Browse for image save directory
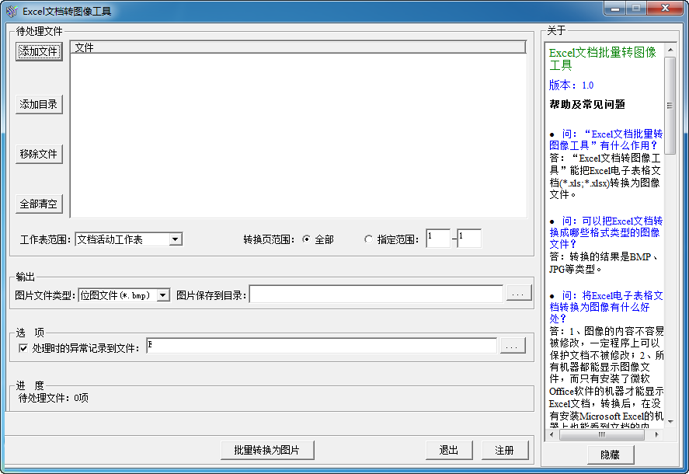 (x=519, y=293)
